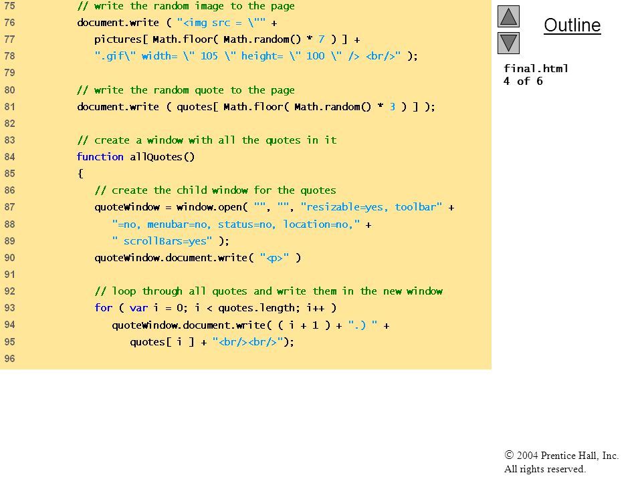Click the down arrow navigation icon

pos(508,43)
